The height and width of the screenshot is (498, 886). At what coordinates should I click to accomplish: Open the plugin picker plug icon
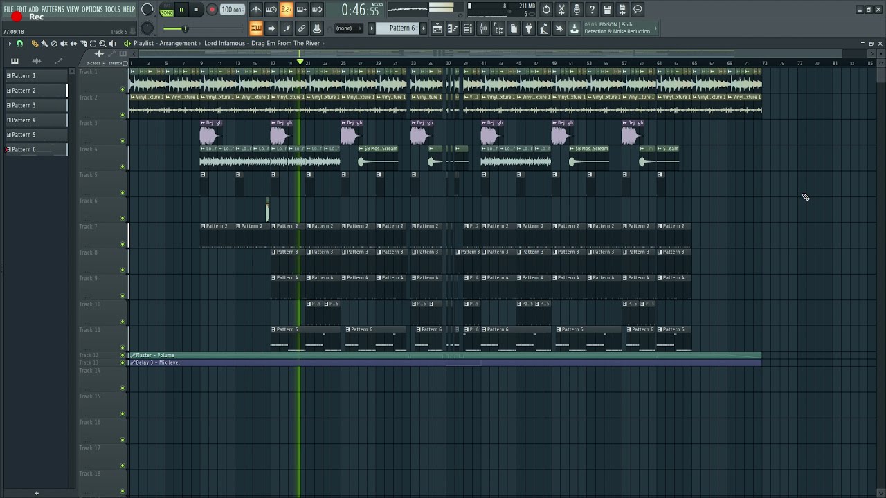[x=529, y=28]
